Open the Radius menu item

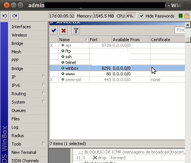[18, 136]
